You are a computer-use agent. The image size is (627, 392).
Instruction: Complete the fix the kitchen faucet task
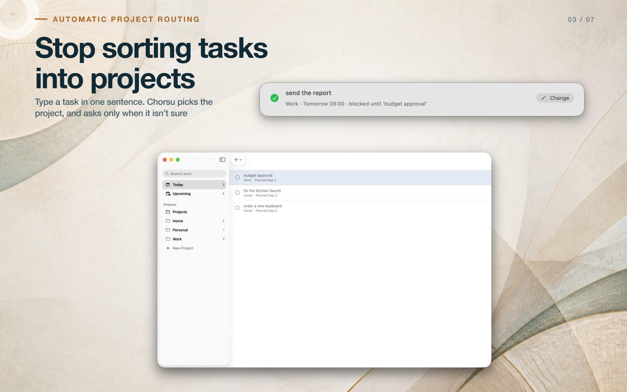tap(237, 193)
